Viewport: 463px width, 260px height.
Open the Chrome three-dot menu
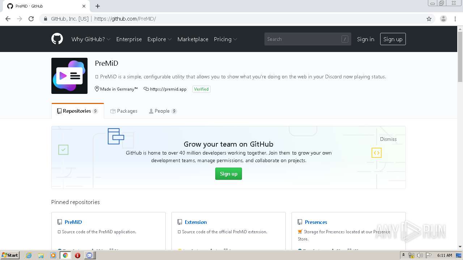click(x=455, y=19)
